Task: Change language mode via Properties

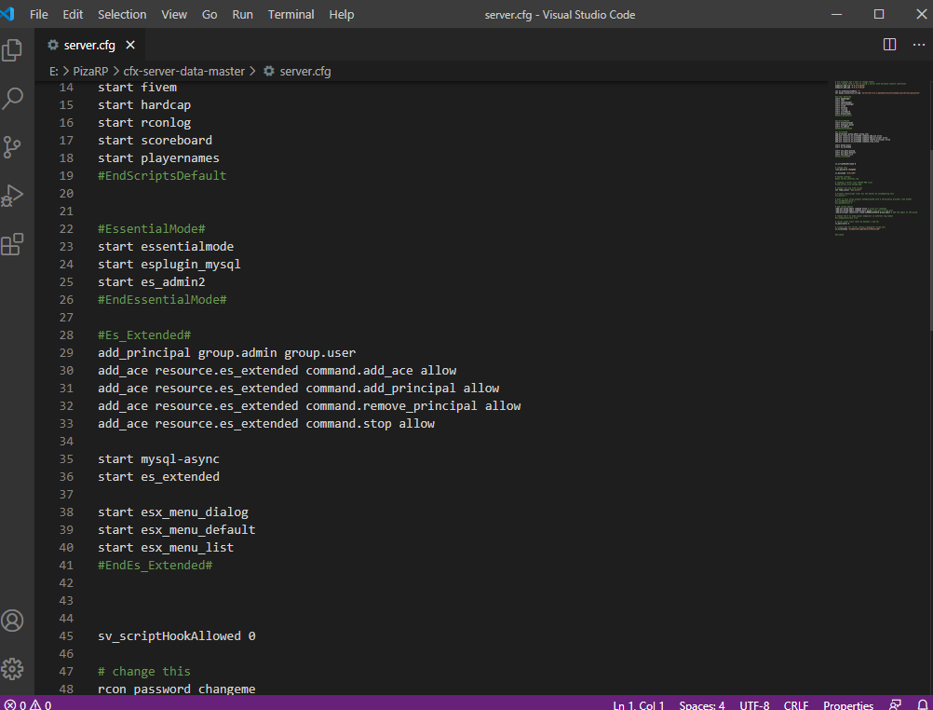Action: point(848,704)
